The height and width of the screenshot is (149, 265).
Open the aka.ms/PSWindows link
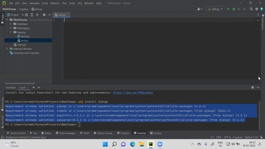tap(132, 93)
